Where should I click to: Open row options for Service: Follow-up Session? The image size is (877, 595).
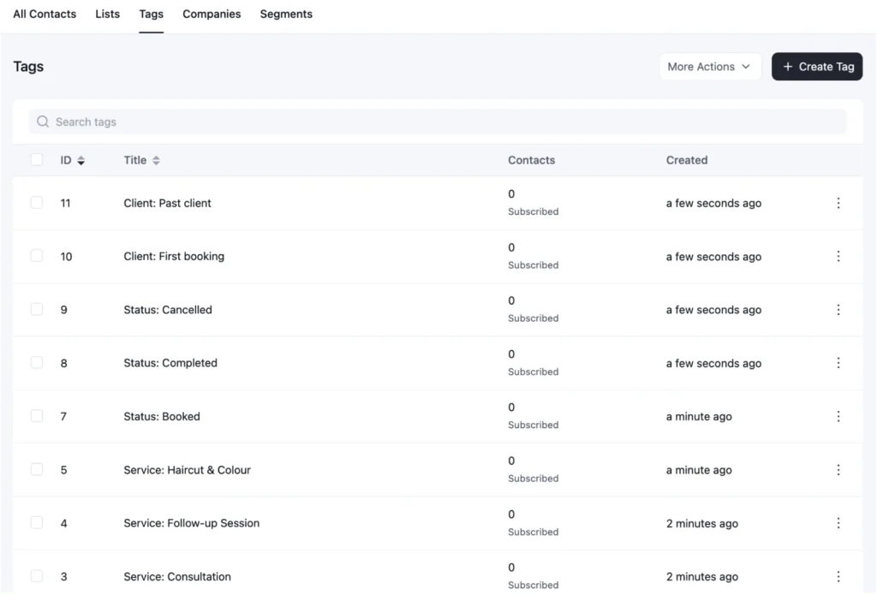pos(838,523)
